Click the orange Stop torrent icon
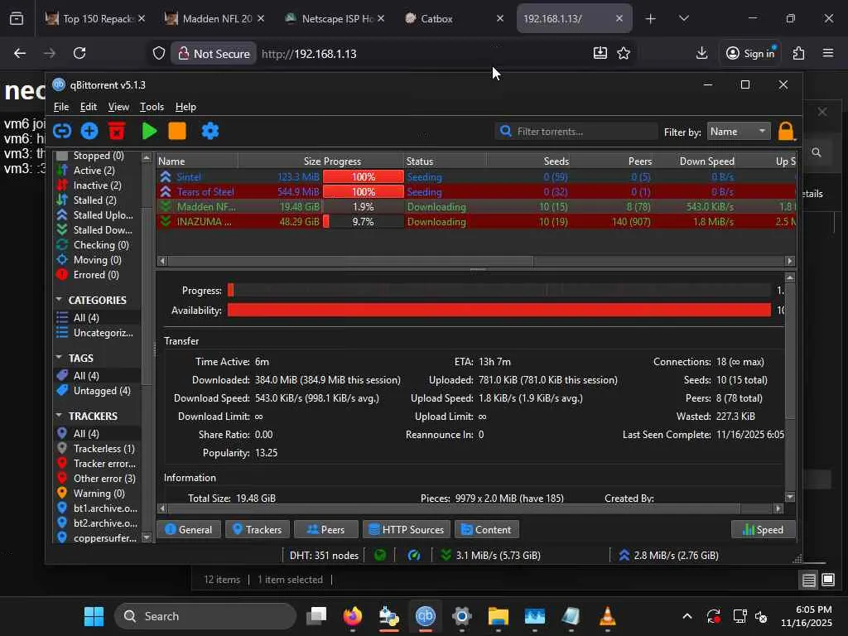Screen dimensions: 848x636 177,131
